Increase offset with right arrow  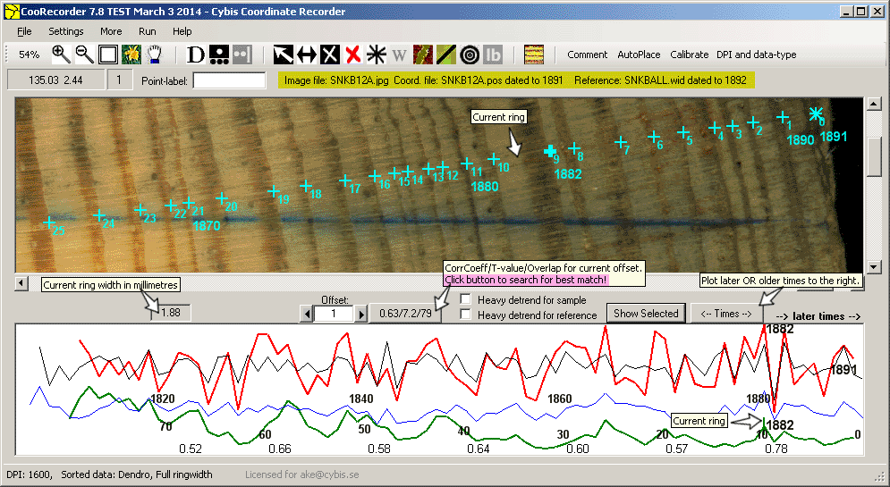[361, 314]
